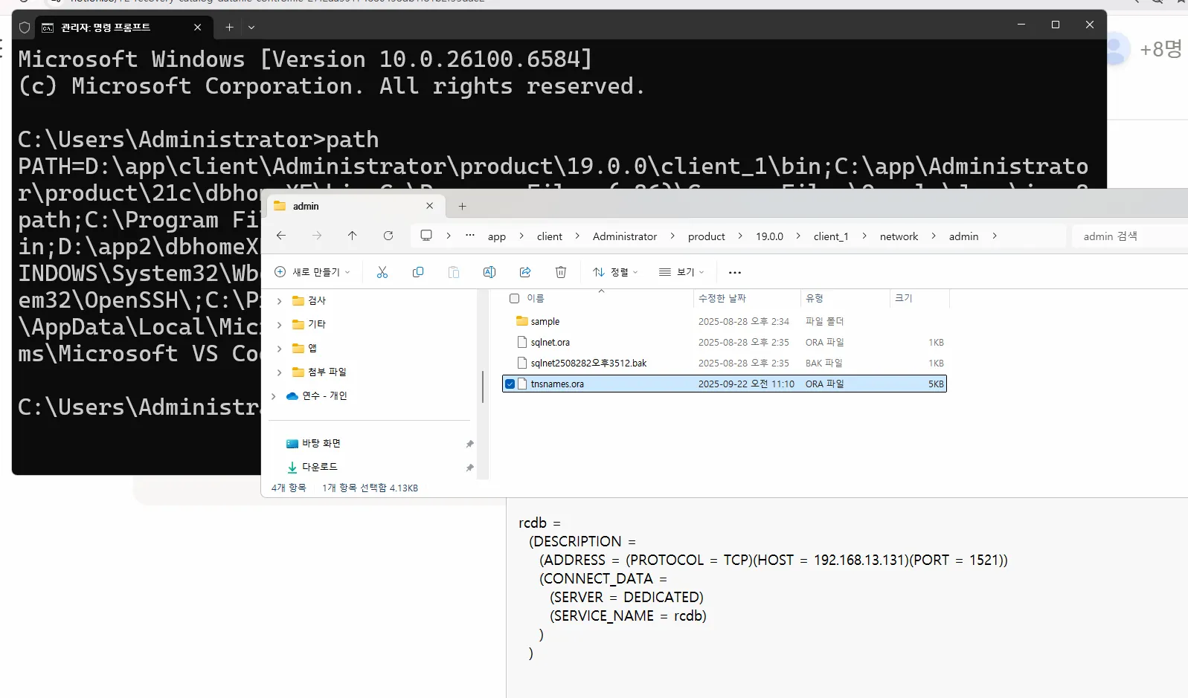Refresh the admin folder view
The image size is (1188, 698).
[x=388, y=236]
